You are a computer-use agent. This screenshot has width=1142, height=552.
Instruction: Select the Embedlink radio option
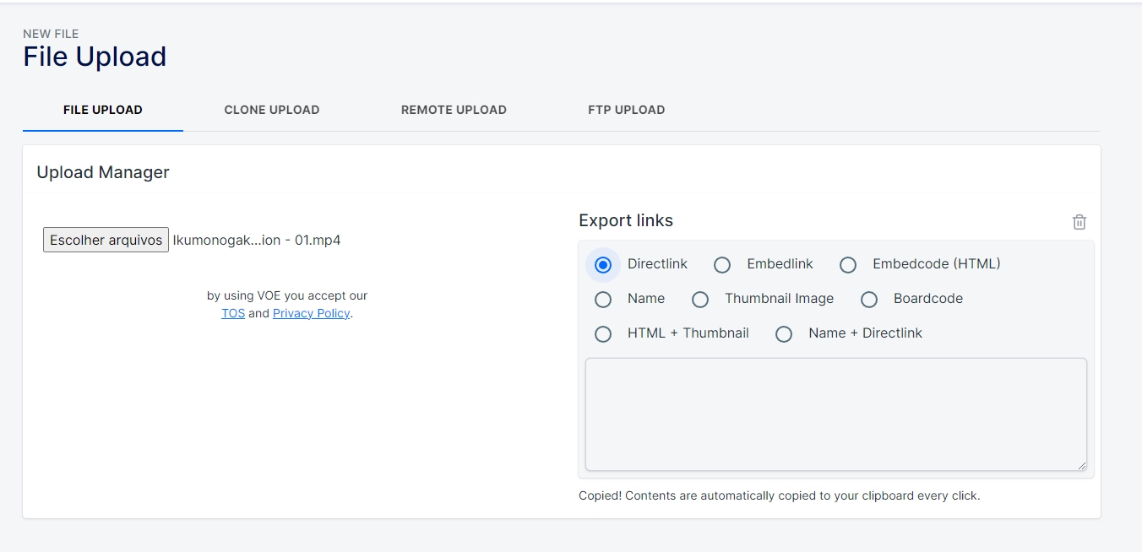[722, 265]
